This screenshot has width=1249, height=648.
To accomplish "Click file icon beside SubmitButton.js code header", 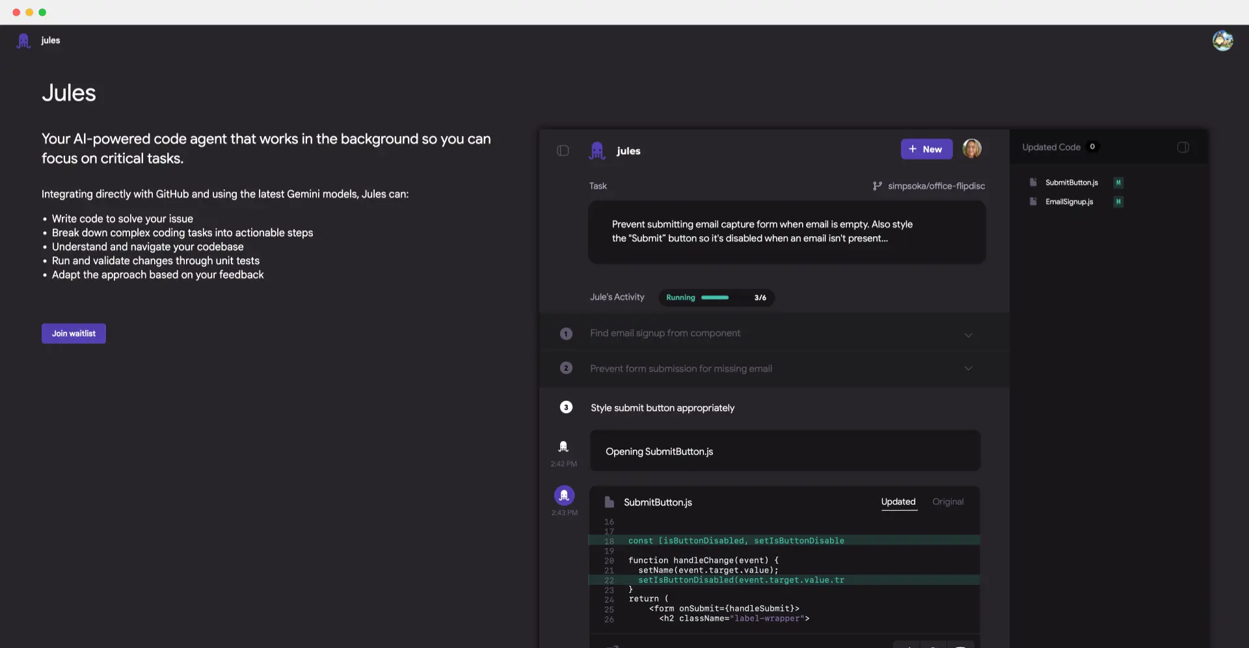I will [609, 502].
